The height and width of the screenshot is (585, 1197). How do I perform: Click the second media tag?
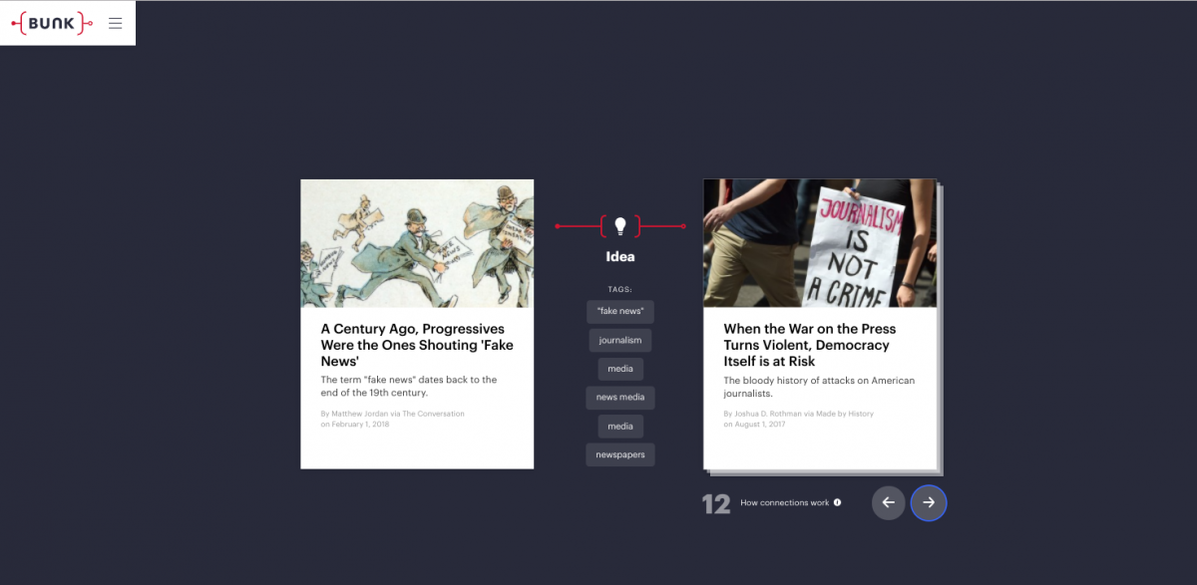[x=619, y=427]
